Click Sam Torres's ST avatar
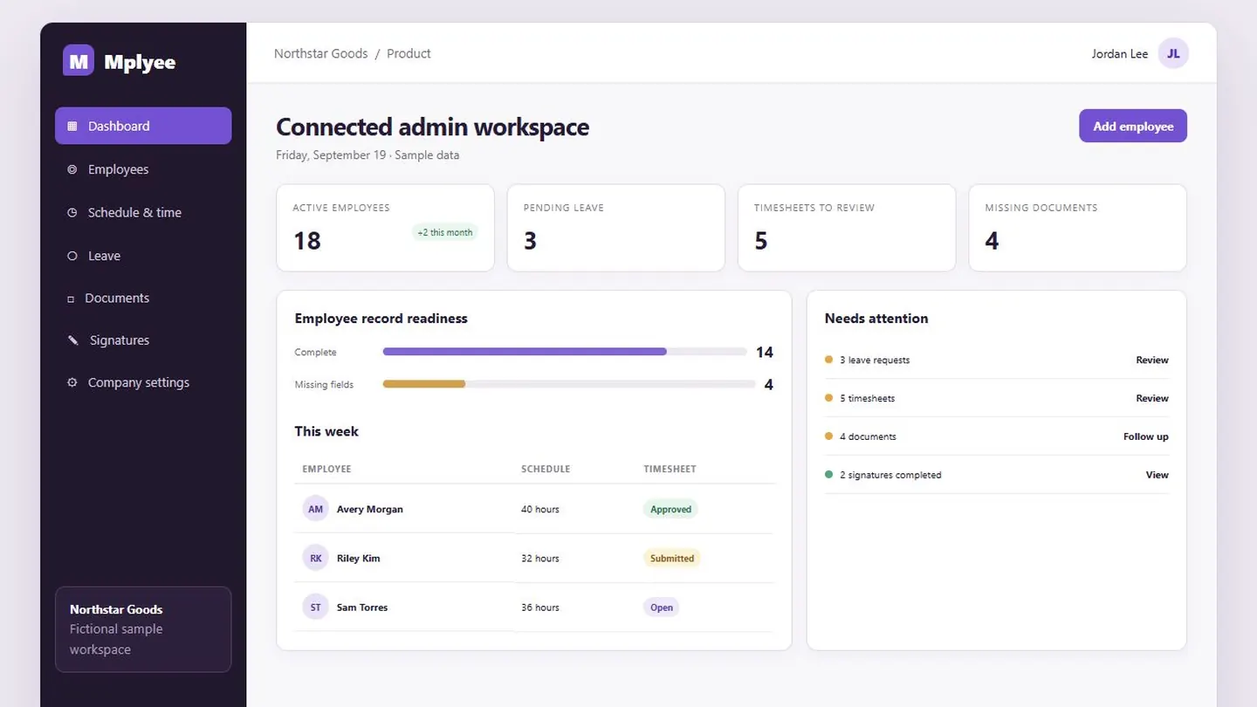Screen dimensions: 1257x707 pos(316,607)
